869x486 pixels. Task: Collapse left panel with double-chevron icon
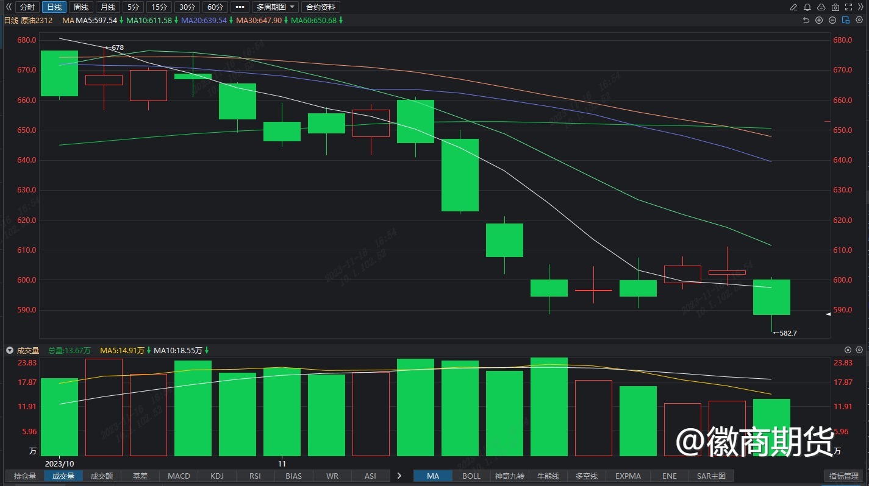[9, 7]
